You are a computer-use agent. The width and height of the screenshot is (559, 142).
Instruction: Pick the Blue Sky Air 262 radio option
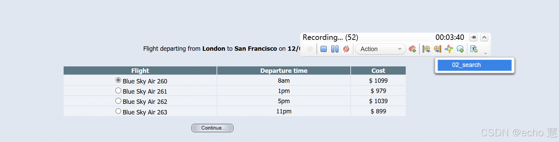point(118,101)
